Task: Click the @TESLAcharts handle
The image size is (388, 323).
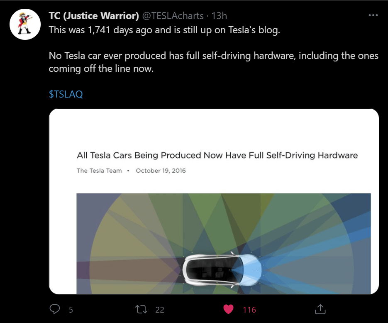Action: (173, 16)
